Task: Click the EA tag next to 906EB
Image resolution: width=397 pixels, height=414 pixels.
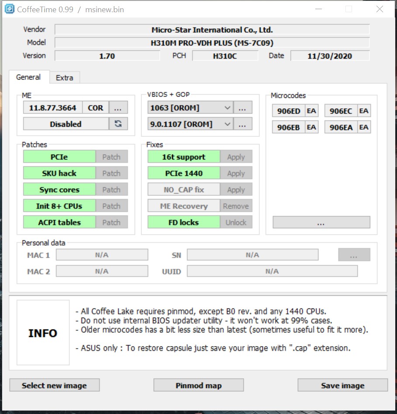Action: pos(312,127)
